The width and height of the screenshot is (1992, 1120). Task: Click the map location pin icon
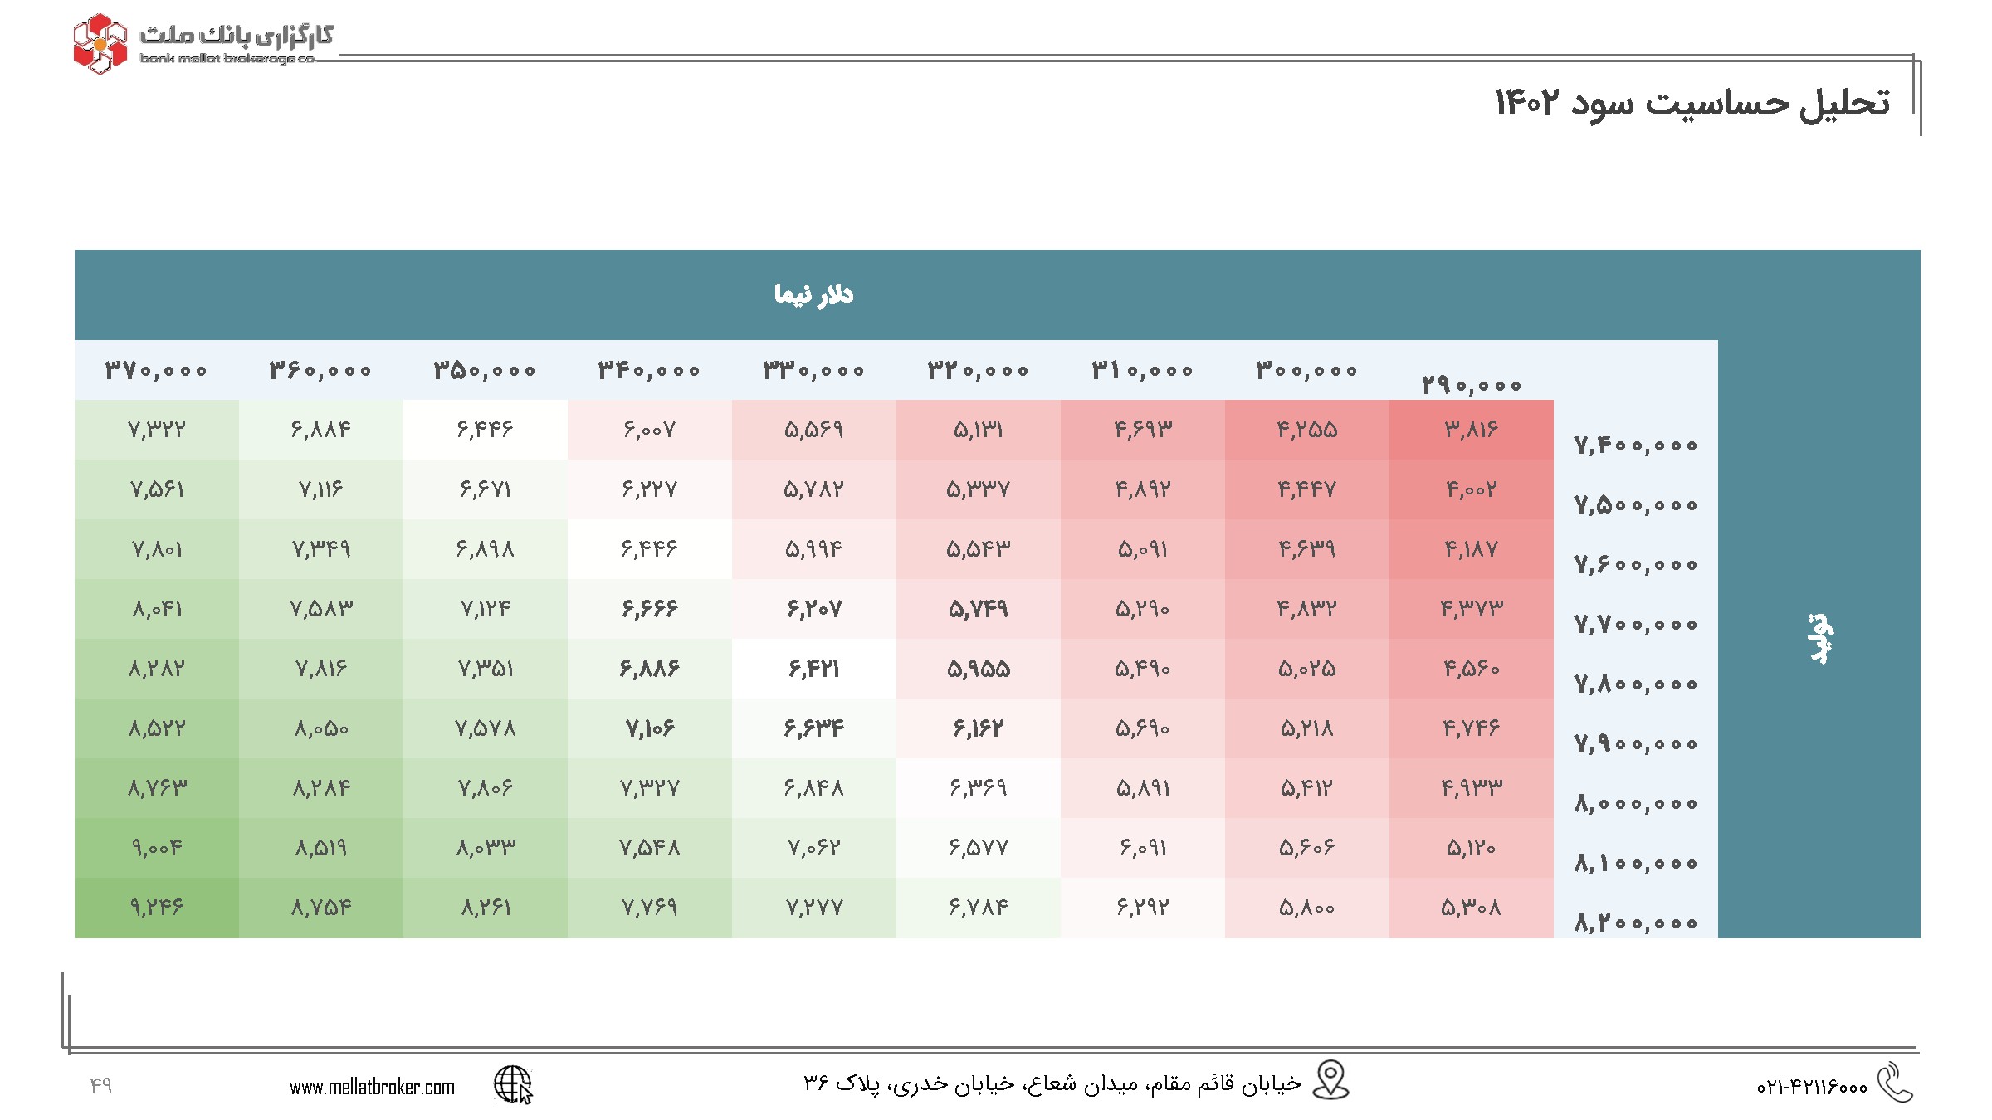point(1330,1080)
